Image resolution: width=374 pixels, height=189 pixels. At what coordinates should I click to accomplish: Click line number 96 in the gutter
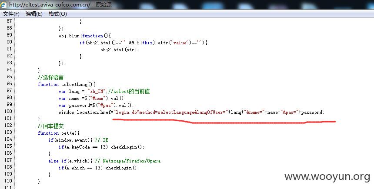click(9, 83)
